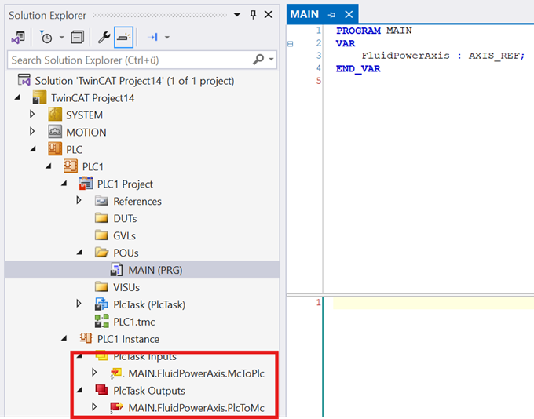Screen dimensions: 534x419
Task: Select the PLC1.tmc file
Action: pos(133,322)
